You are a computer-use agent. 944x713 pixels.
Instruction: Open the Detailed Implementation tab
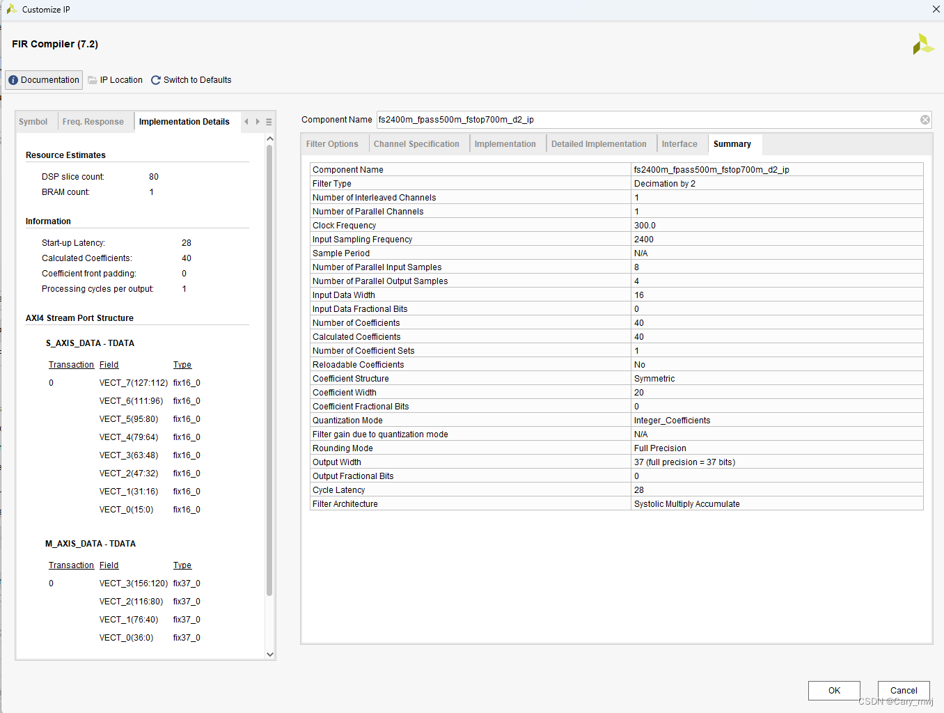click(x=599, y=144)
